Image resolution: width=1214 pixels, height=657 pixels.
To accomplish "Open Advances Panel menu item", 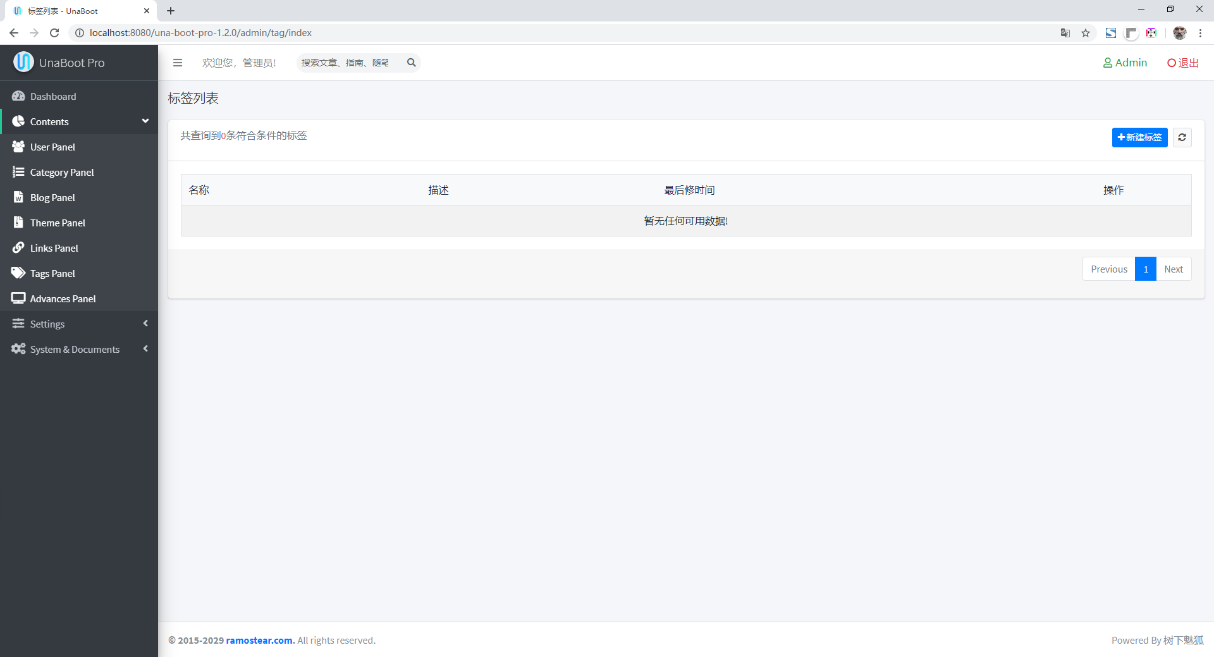I will 79,298.
